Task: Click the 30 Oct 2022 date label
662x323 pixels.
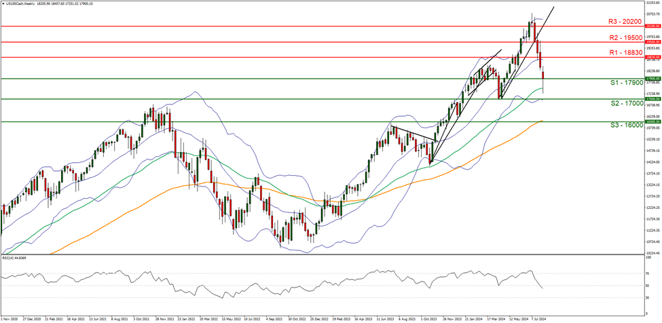Action: 298,318
